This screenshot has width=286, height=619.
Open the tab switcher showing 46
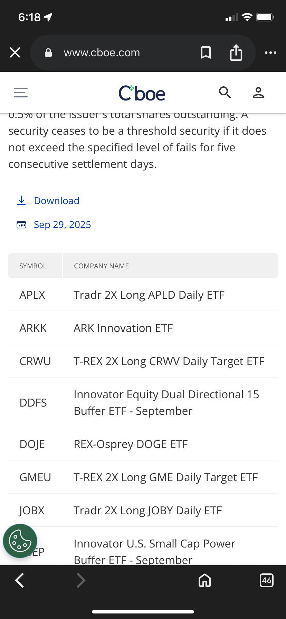pos(266,580)
